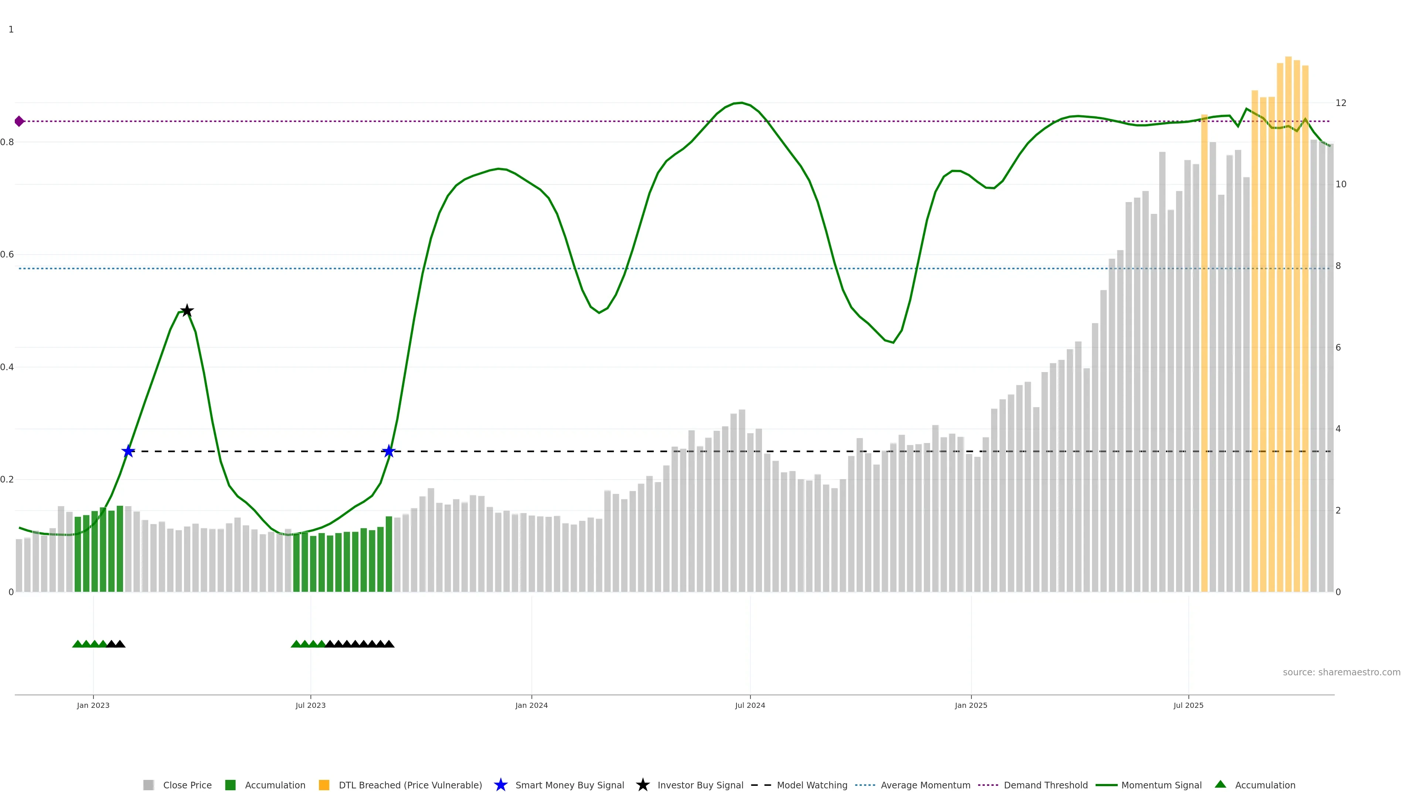Toggle Close Price legend entry

coord(187,785)
